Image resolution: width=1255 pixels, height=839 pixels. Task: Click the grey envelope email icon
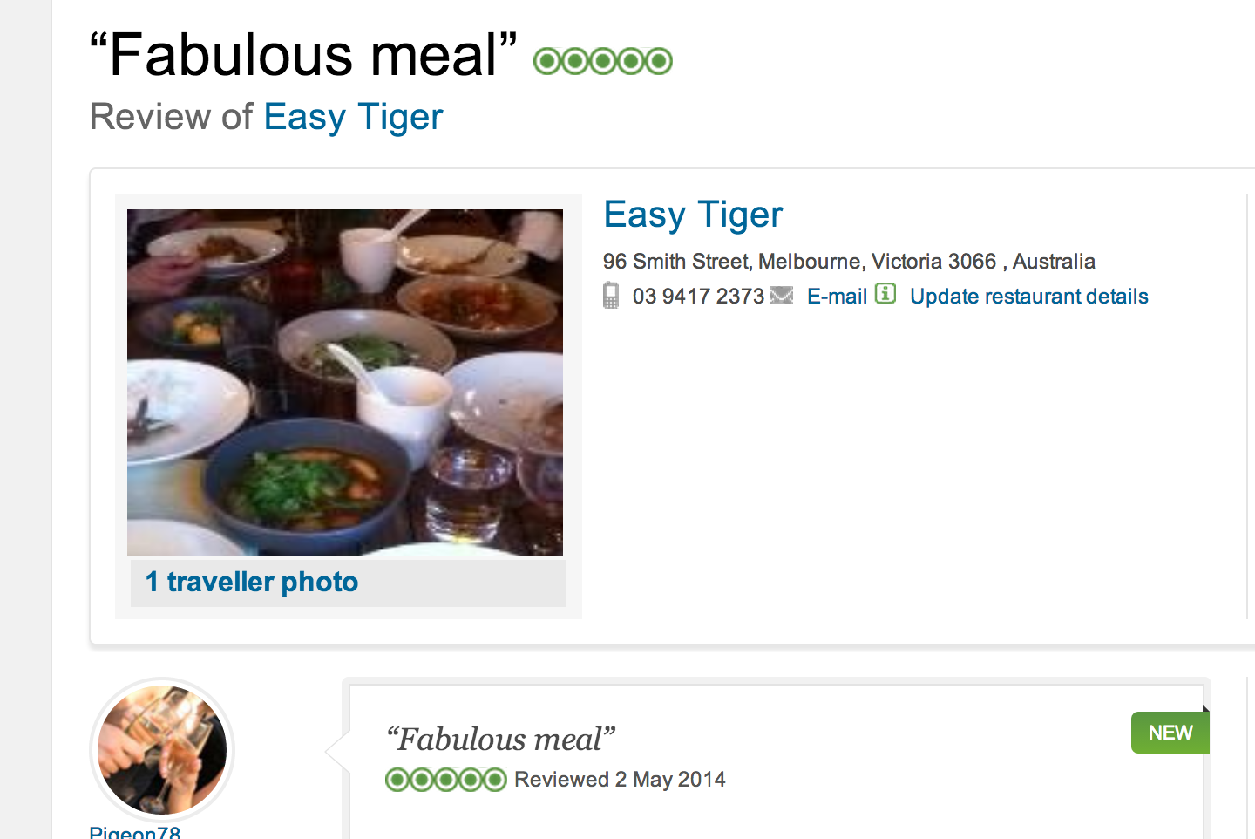(782, 296)
